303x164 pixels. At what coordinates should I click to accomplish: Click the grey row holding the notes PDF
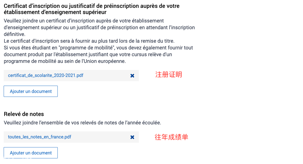pyautogui.click(x=71, y=137)
